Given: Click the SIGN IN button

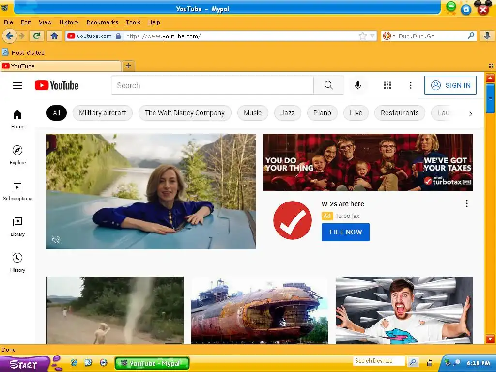Looking at the screenshot, I should click(450, 85).
